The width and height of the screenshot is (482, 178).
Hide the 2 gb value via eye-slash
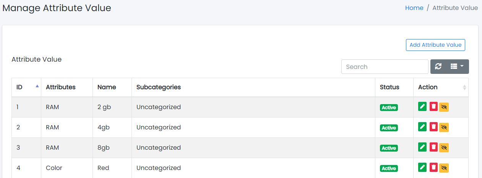tap(444, 107)
